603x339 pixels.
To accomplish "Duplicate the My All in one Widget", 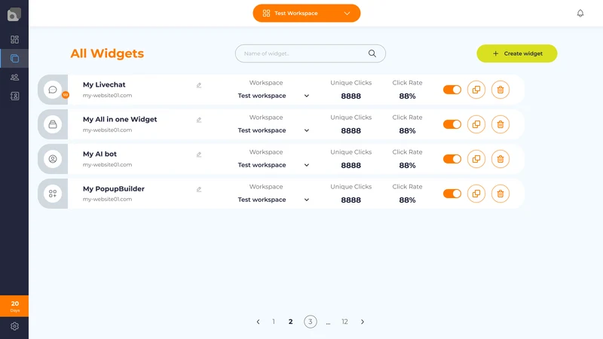I will coord(476,124).
